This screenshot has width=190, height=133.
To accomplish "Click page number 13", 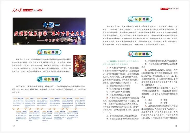I will (x=176, y=126).
